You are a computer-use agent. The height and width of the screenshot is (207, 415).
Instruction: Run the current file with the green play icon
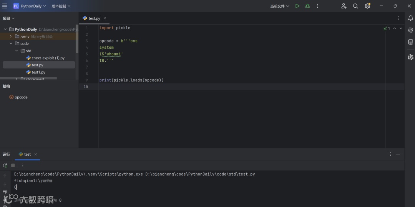click(x=297, y=6)
